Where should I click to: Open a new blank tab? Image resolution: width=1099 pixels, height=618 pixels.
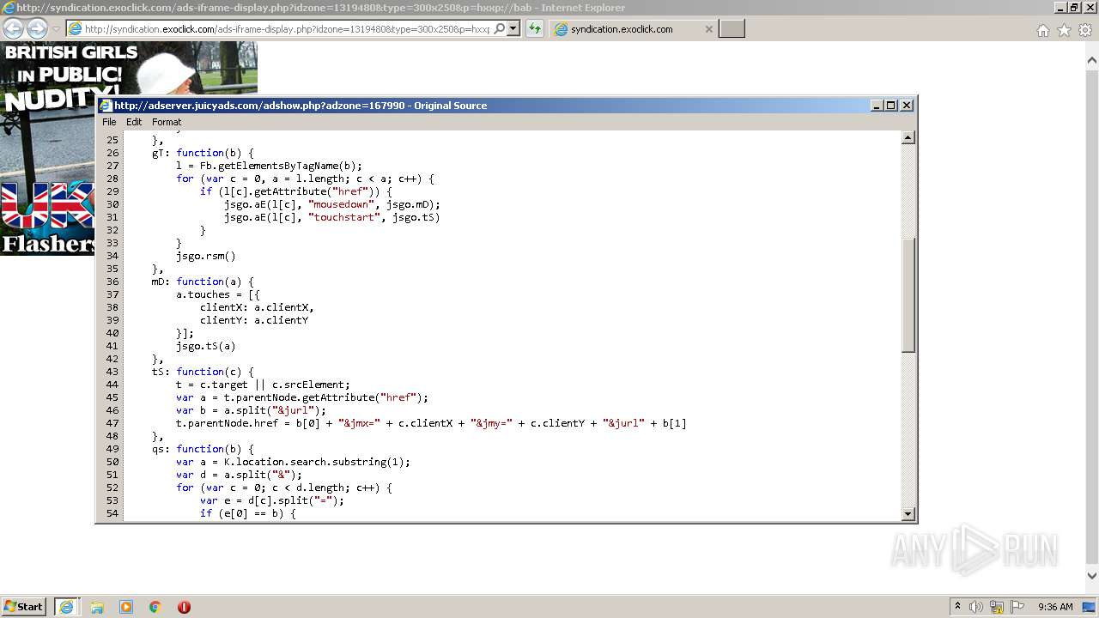point(732,28)
